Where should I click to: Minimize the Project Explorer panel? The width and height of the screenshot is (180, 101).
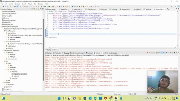[41, 9]
